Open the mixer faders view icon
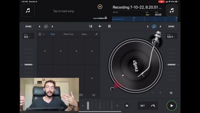 tap(91, 26)
